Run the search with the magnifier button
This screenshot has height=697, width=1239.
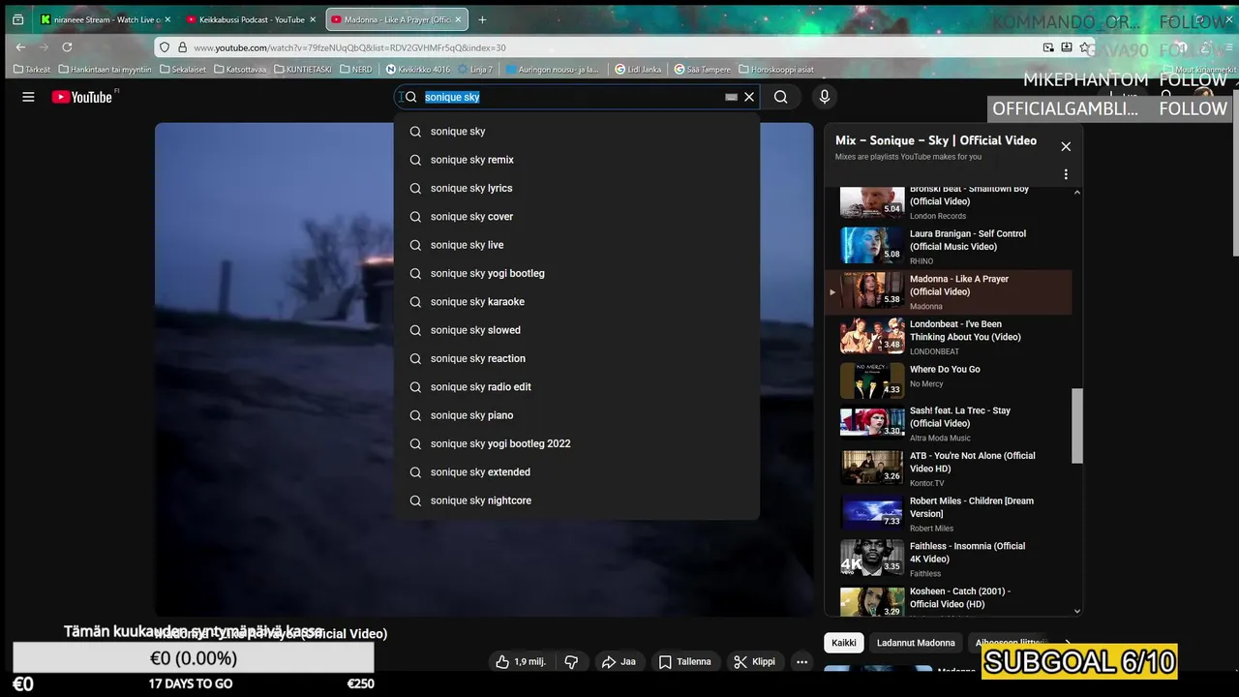coord(780,97)
